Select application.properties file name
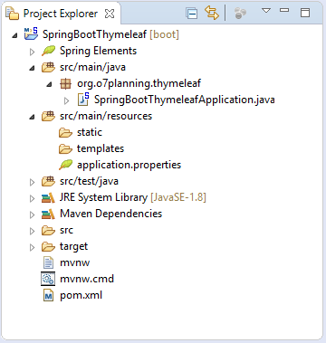 click(129, 165)
